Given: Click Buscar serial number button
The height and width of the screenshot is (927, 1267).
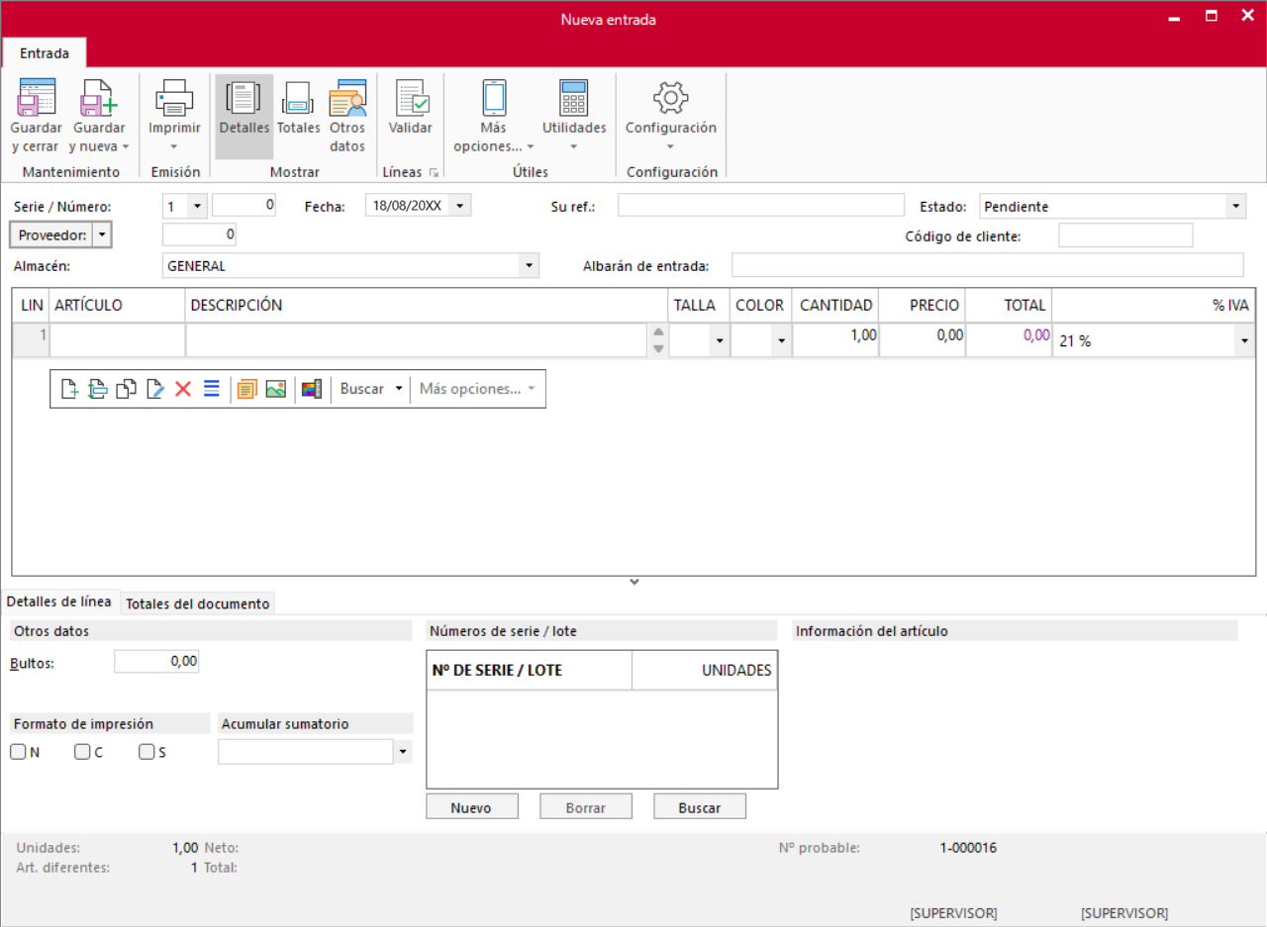Looking at the screenshot, I should pyautogui.click(x=700, y=807).
